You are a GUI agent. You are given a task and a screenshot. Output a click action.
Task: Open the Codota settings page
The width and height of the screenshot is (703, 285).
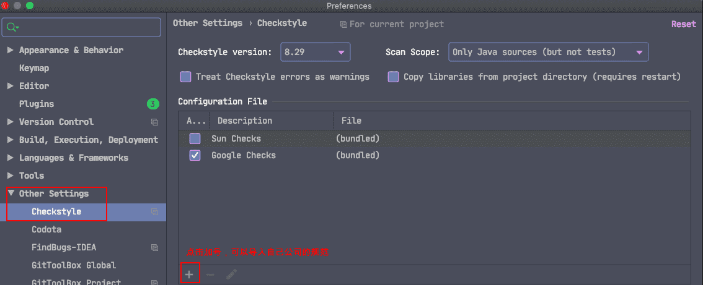[x=46, y=229]
